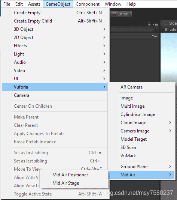Image resolution: width=177 pixels, height=200 pixels.
Task: Expand the Cloud Image submenu
Action: click(x=141, y=123)
